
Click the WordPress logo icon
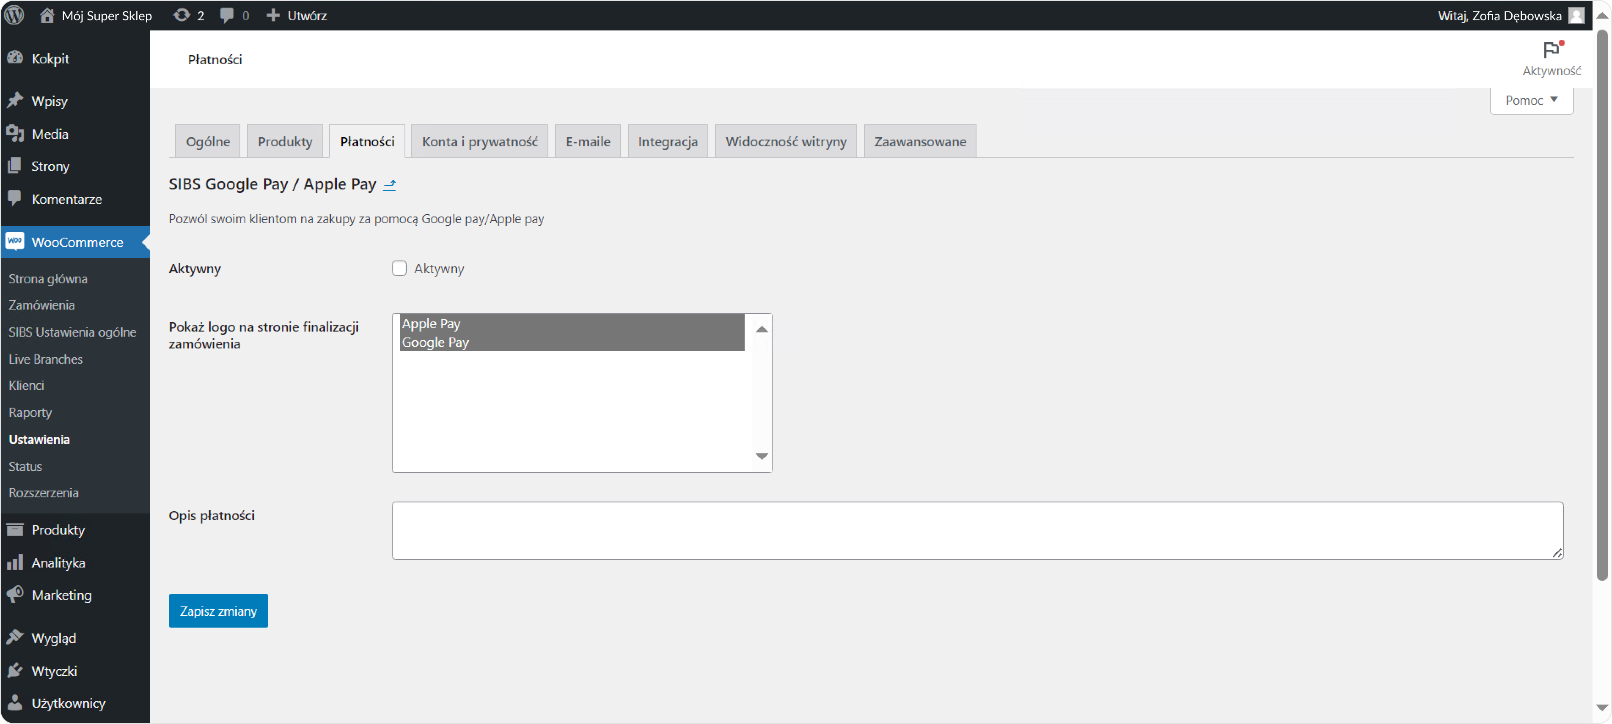coord(14,15)
